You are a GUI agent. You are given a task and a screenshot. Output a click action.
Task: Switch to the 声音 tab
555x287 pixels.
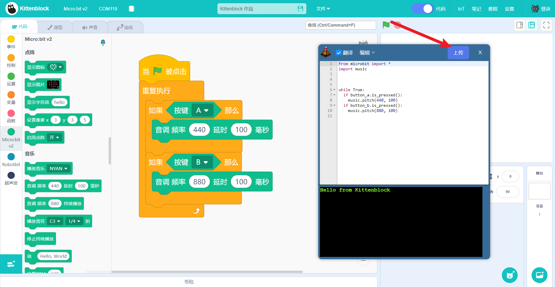point(90,27)
